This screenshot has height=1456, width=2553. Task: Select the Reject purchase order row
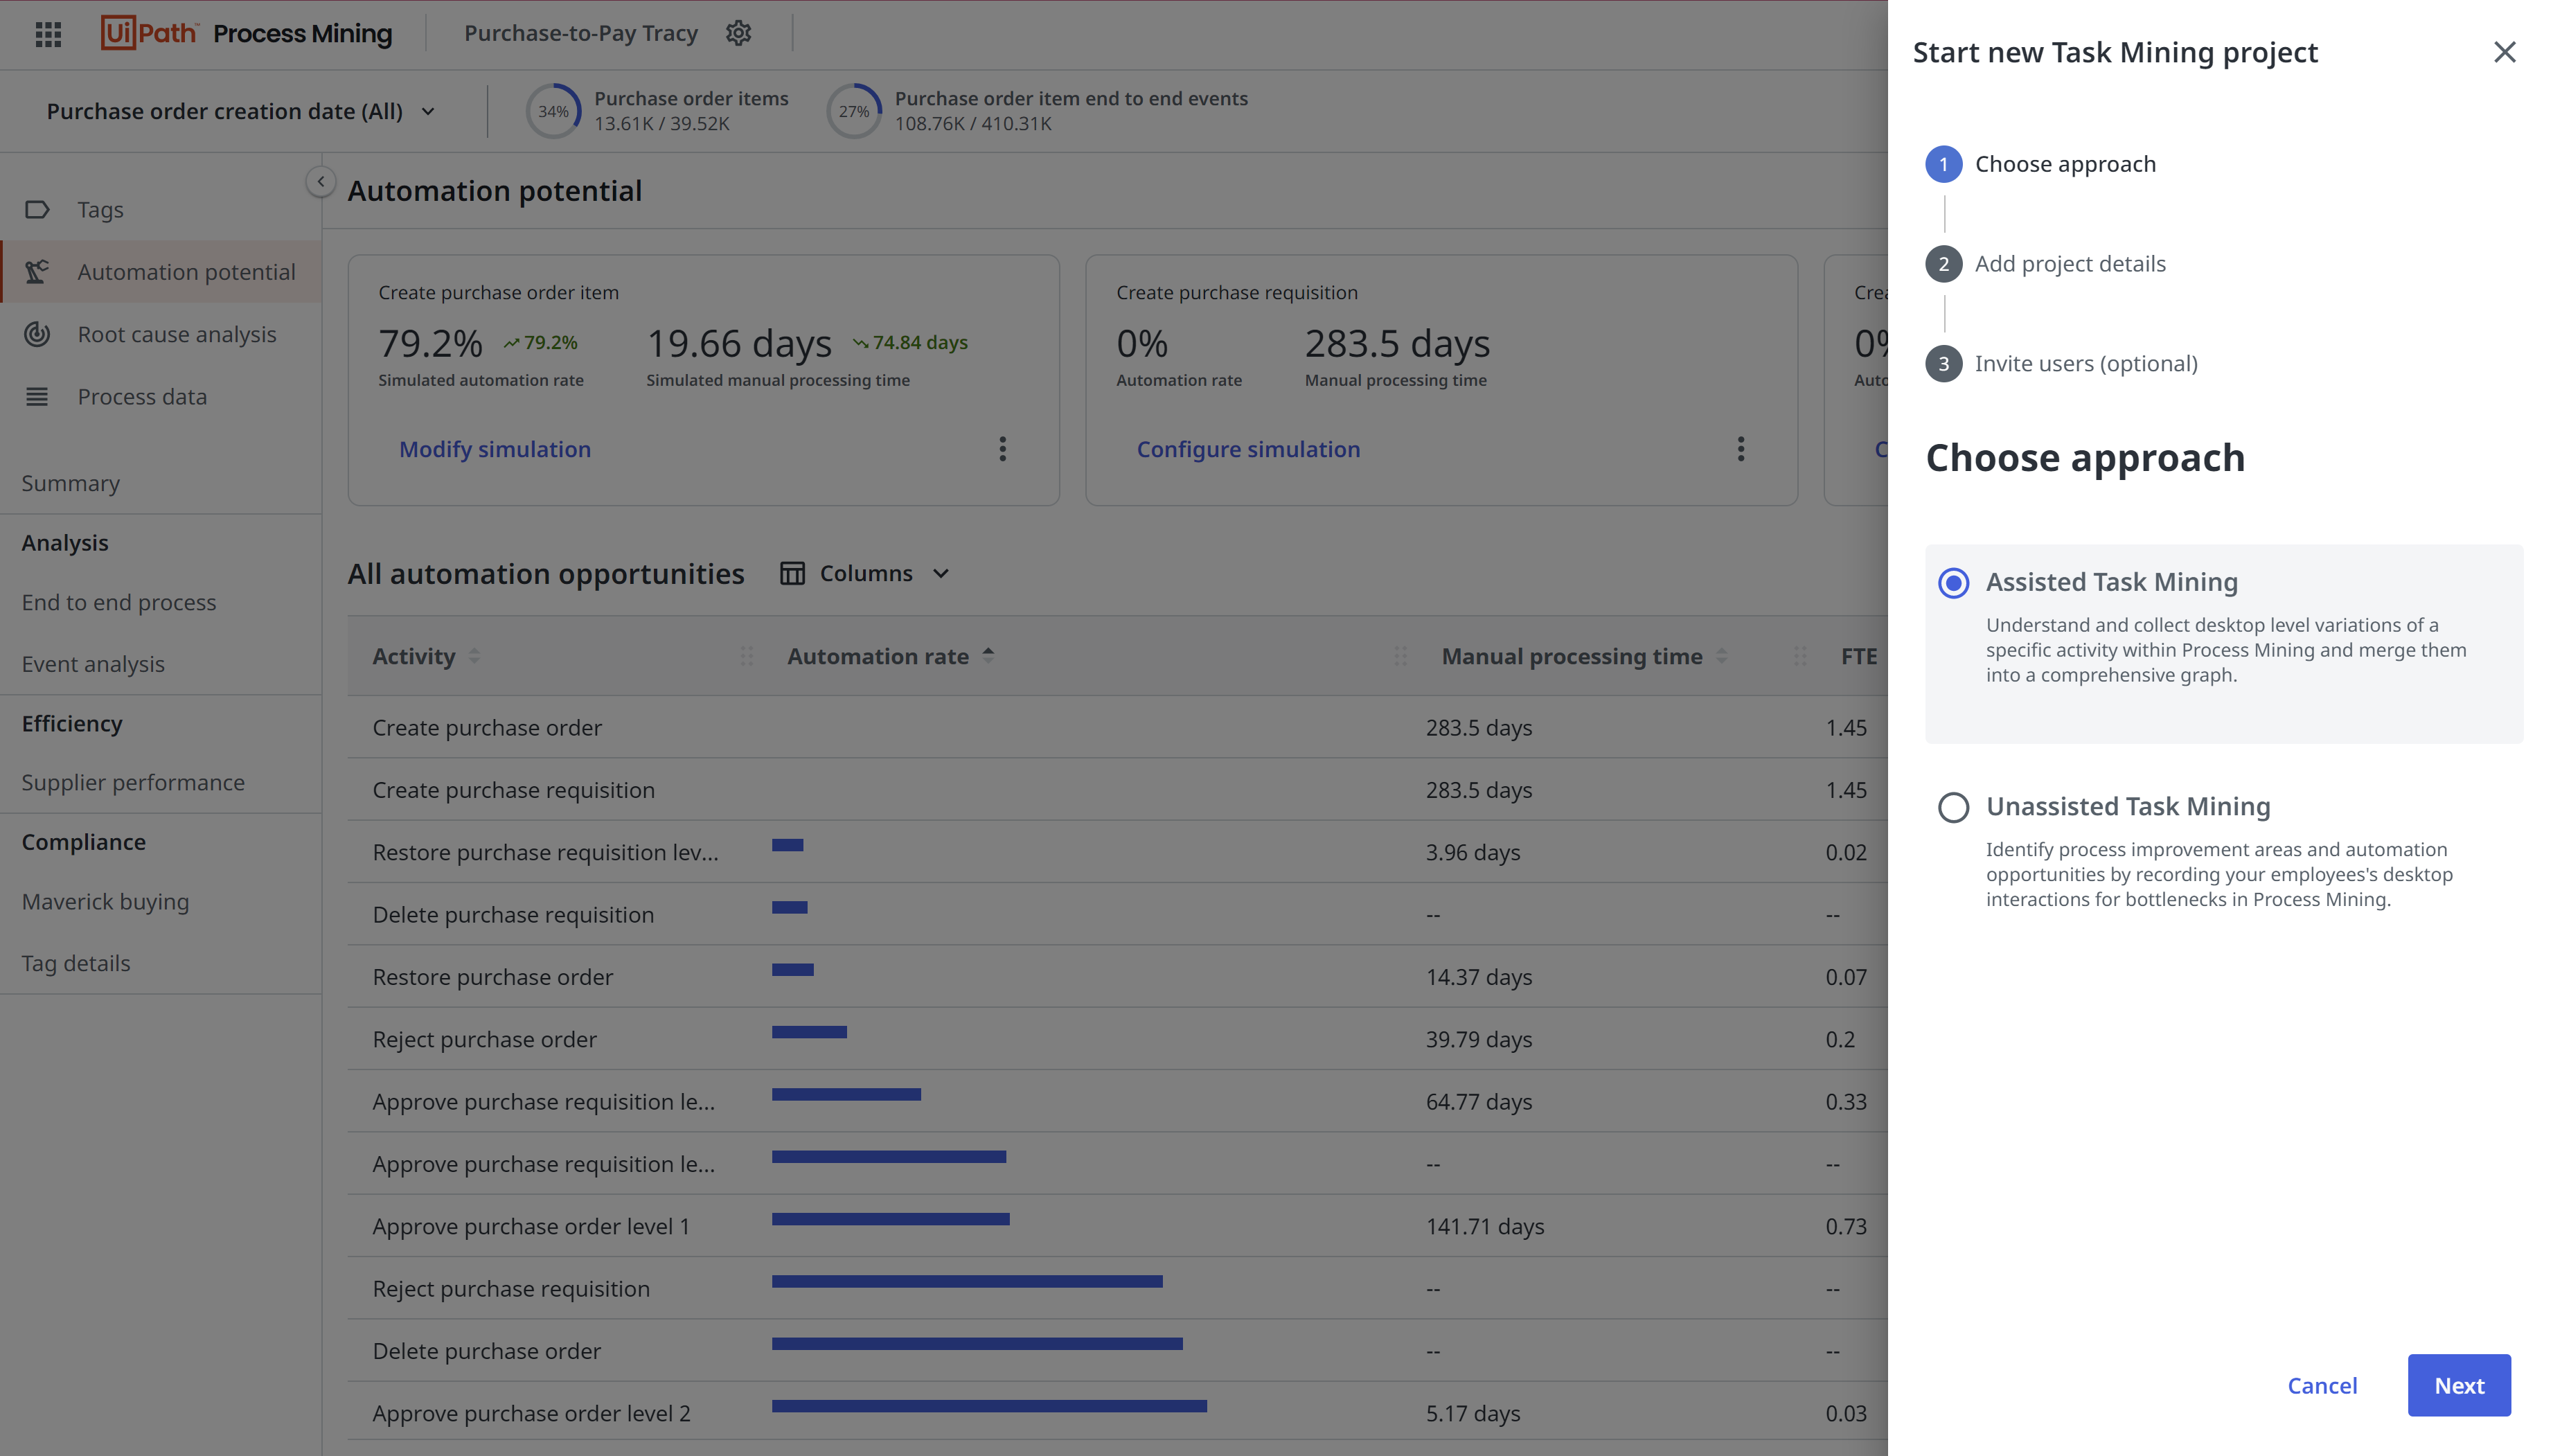coord(1118,1038)
